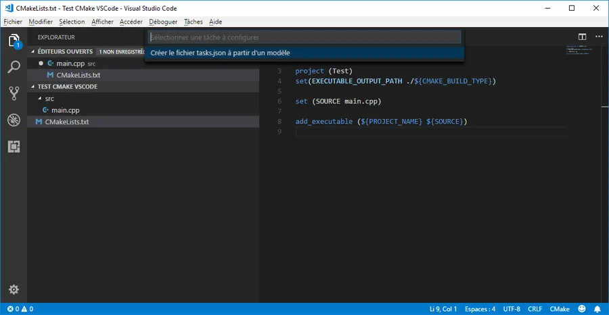Image resolution: width=609 pixels, height=315 pixels.
Task: Maximize the Visual Studio Code window
Action: pyautogui.click(x=572, y=8)
